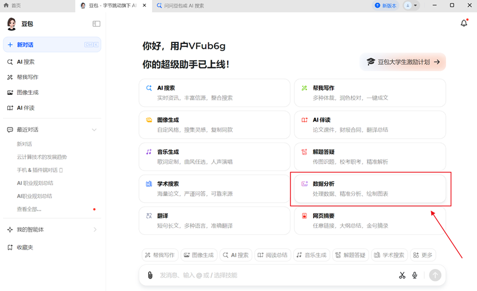The height and width of the screenshot is (291, 477).
Task: Open the 图像生成 card
Action: [x=215, y=125]
